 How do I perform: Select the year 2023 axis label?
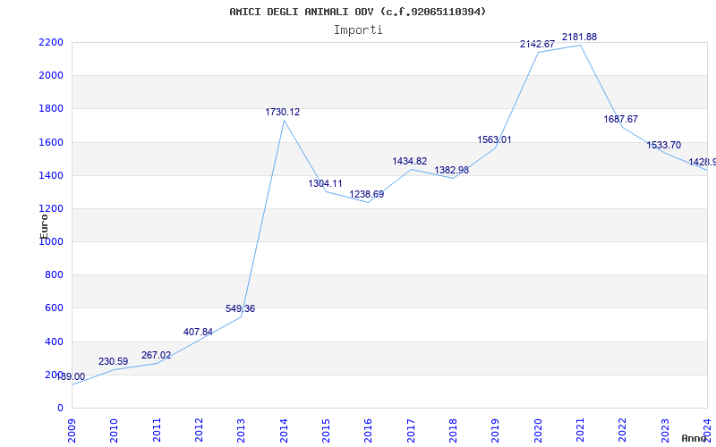(665, 431)
